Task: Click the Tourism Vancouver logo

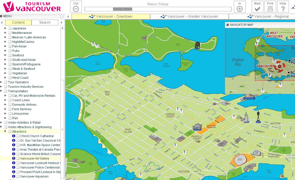Action: point(32,7)
